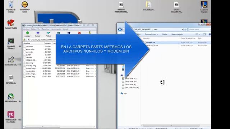Open the view options dropdown arrow in Explorer
Viewport: 230px width, 129px height.
tap(200, 34)
